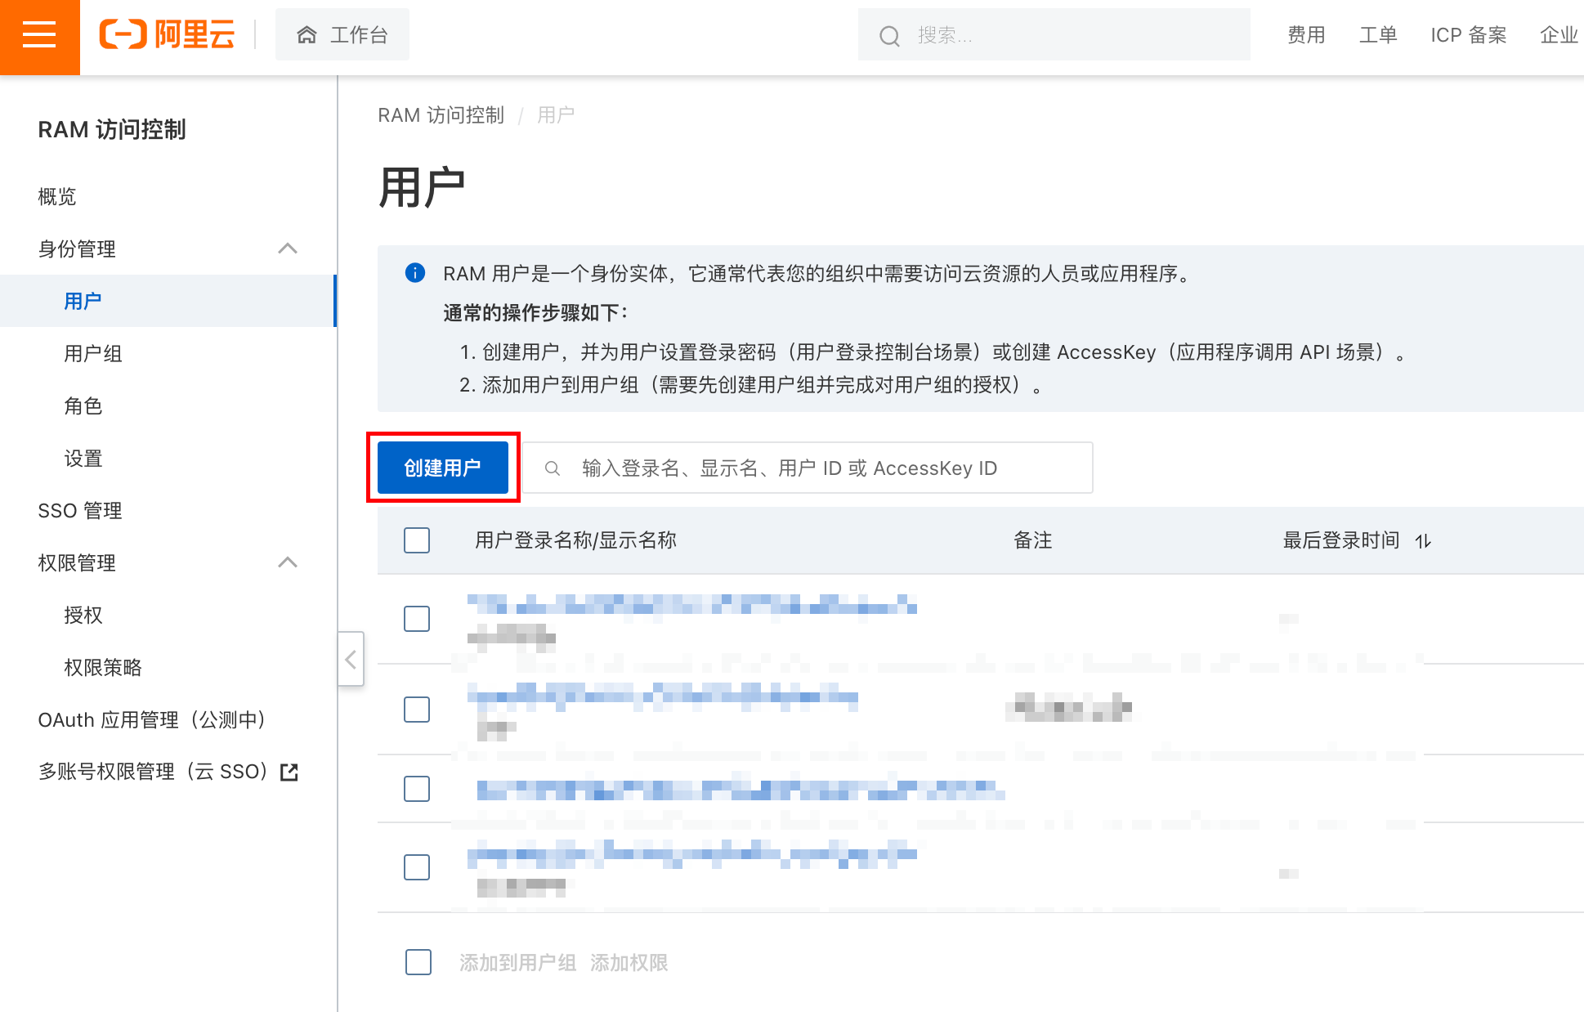Click the blue info icon in banner

click(x=415, y=273)
